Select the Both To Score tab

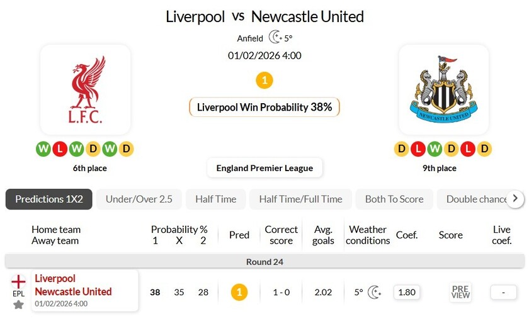(394, 199)
